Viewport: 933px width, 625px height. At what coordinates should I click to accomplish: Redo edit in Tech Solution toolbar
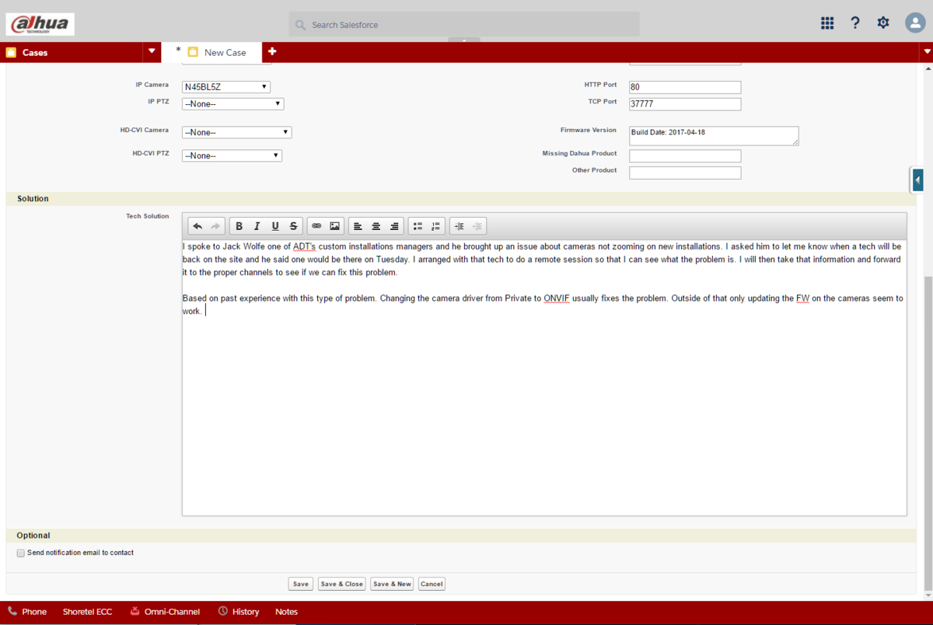point(215,226)
